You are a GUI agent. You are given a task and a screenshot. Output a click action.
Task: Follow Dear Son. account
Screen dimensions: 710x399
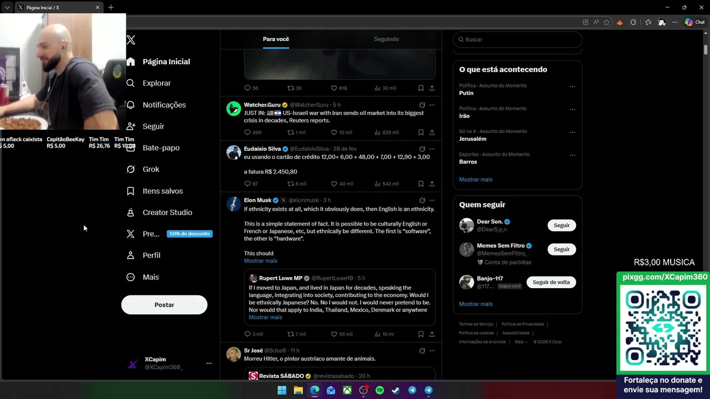[561, 225]
